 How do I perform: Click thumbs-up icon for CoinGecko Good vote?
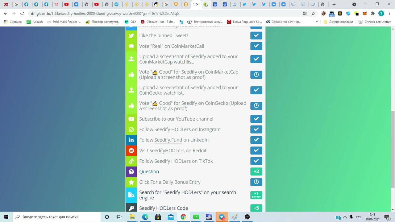131,106
